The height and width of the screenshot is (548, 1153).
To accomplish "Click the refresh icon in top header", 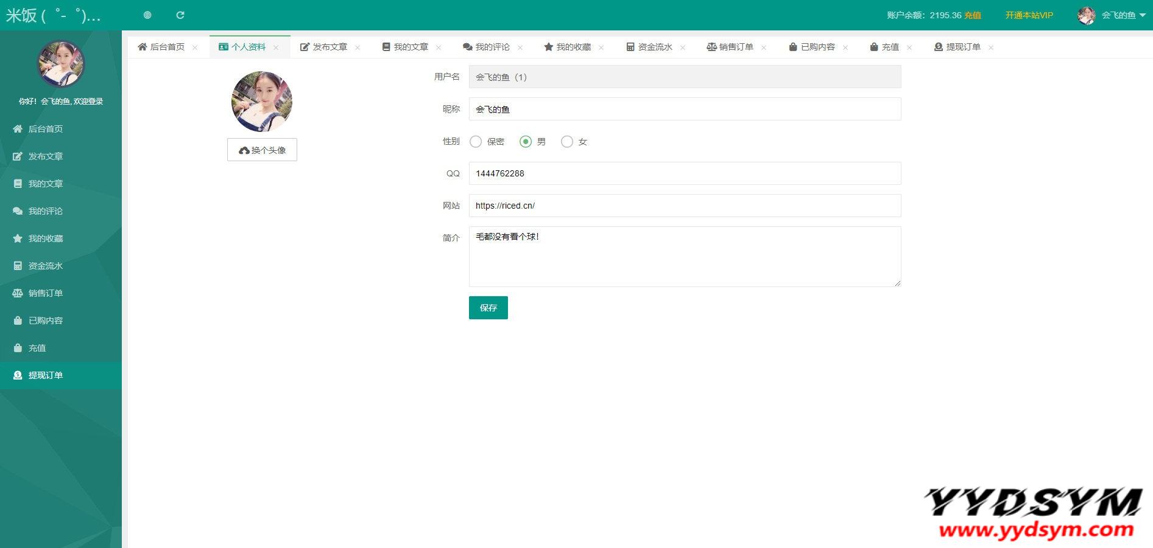I will tap(180, 15).
